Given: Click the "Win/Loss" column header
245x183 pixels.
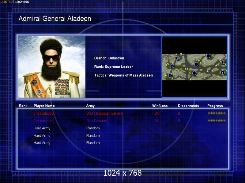Looking at the screenshot, I should 160,106.
